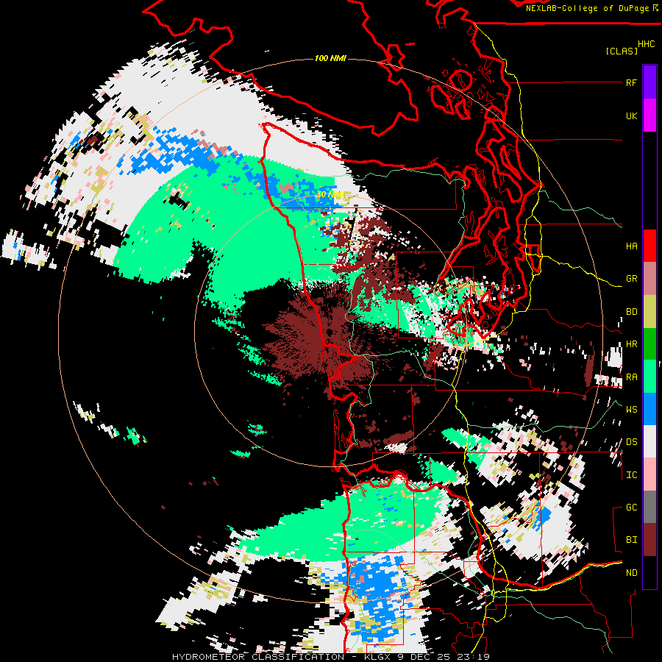Click the 23:19 timestamp text
This screenshot has width=662, height=662.
coord(473,657)
